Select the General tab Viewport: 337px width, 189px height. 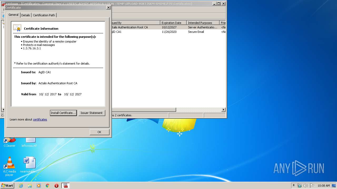(13, 15)
